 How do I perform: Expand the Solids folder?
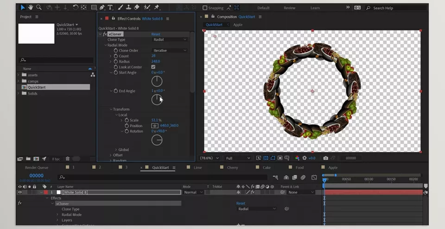(19, 93)
